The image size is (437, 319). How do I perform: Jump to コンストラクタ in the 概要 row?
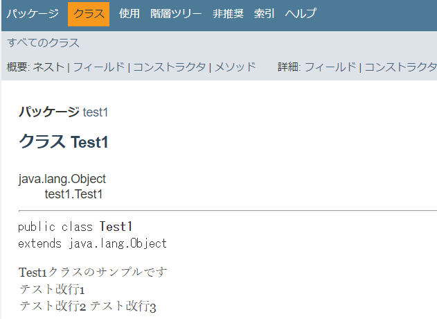tap(169, 67)
